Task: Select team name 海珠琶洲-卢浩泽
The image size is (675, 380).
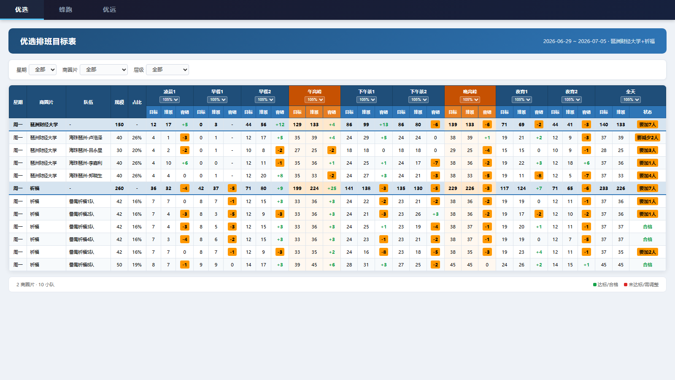Action: pos(86,138)
